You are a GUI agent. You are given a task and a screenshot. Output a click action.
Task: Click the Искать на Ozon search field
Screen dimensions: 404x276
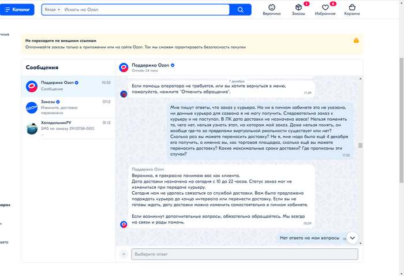coord(145,10)
